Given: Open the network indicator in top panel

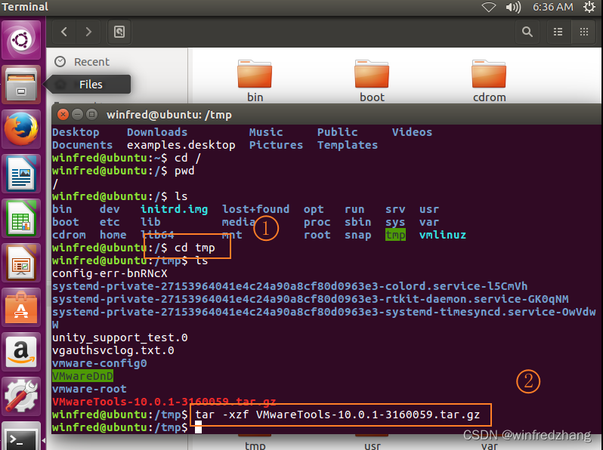Looking at the screenshot, I should (x=489, y=7).
